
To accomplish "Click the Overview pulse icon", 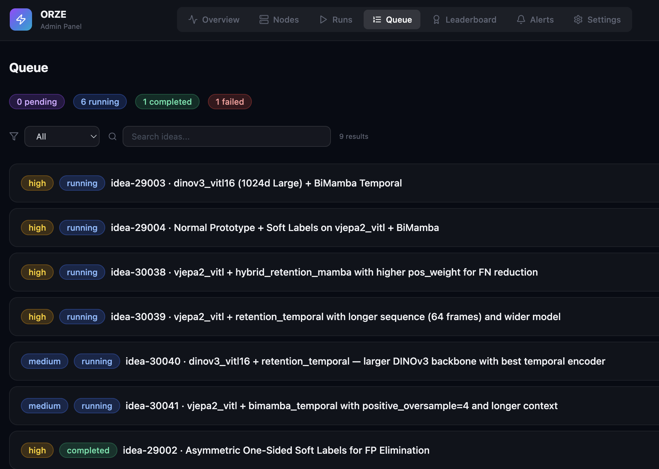I will click(193, 19).
